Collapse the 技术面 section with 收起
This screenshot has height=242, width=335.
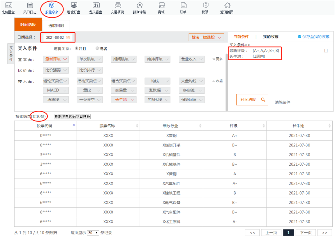219,81
